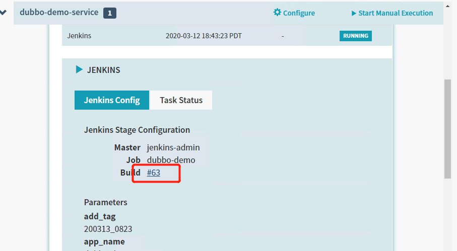
Task: Switch to the Jenkins Config tab
Action: tap(112, 100)
